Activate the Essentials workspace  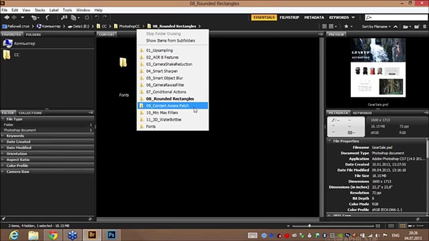(264, 17)
